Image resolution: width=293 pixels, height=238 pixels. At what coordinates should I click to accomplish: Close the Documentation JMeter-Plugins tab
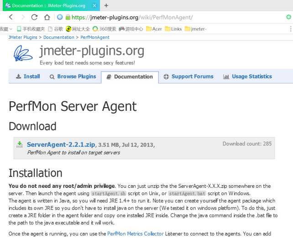(94, 5)
